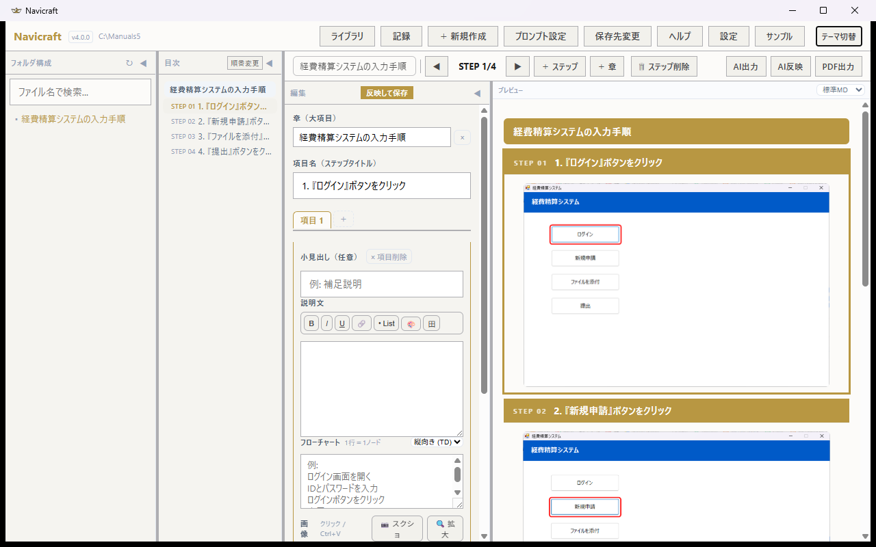Create new manual with ＋新規作成
The height and width of the screenshot is (547, 876).
(463, 36)
